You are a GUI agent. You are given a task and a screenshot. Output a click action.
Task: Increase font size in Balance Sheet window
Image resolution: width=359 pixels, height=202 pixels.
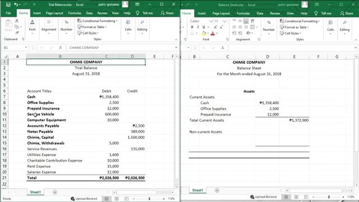pos(215,27)
